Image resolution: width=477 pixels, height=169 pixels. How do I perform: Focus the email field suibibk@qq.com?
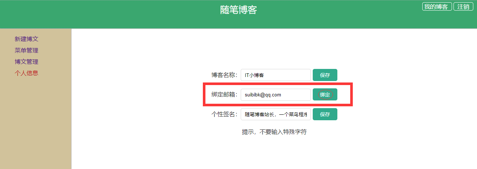[x=276, y=95]
